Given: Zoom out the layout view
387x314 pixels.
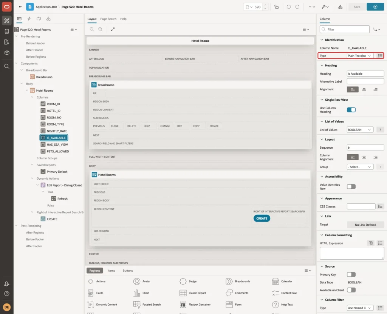Looking at the screenshot, I should [91, 29].
